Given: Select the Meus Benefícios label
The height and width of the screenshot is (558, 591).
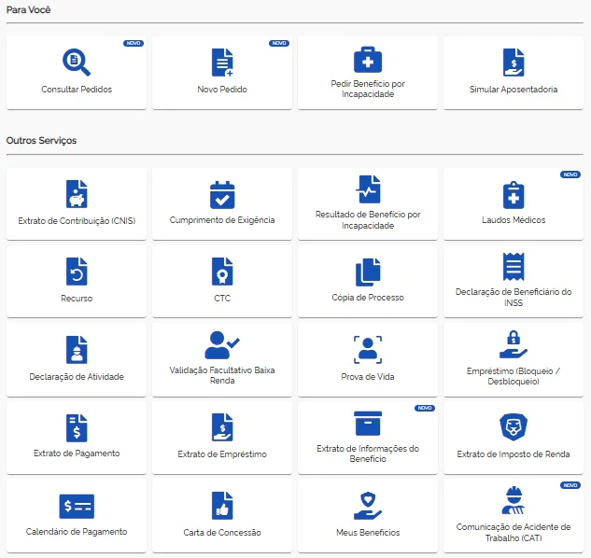Looking at the screenshot, I should [368, 532].
